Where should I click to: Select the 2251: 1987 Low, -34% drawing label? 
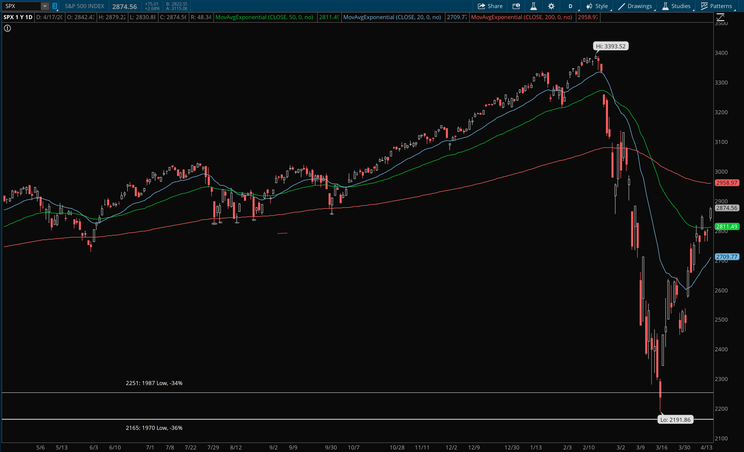[x=154, y=383]
